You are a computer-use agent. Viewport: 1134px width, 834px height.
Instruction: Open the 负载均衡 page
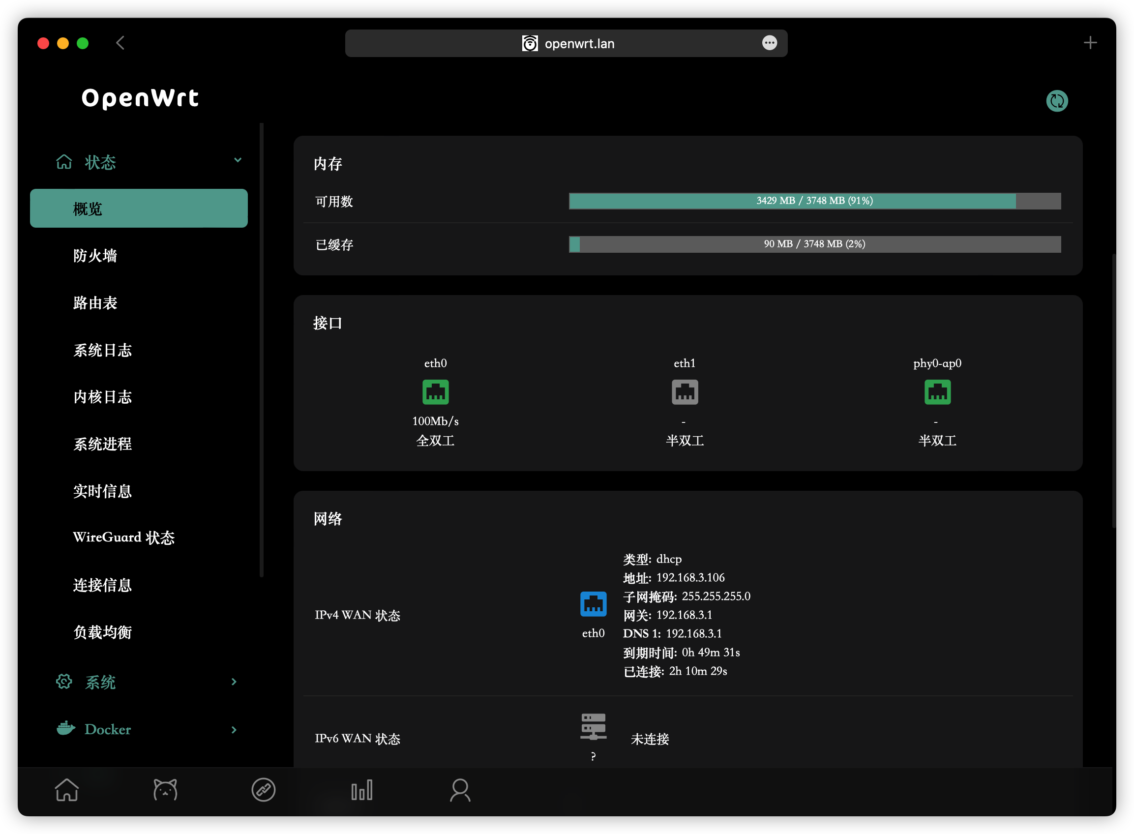click(102, 631)
